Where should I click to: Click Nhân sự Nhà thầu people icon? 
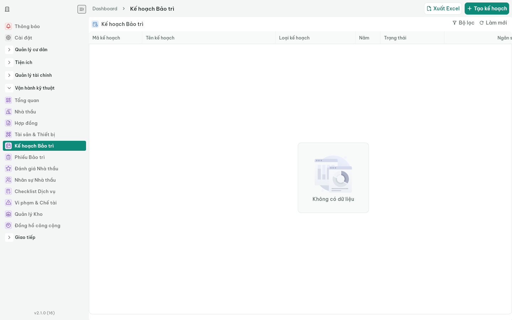pos(9,180)
